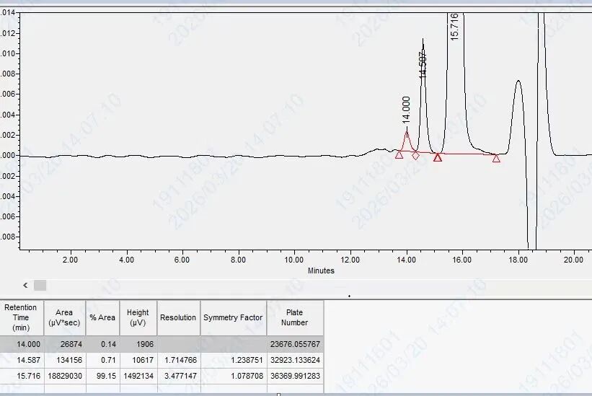Select the 14.587 retention time row
This screenshot has height=396, width=592.
(x=21, y=360)
